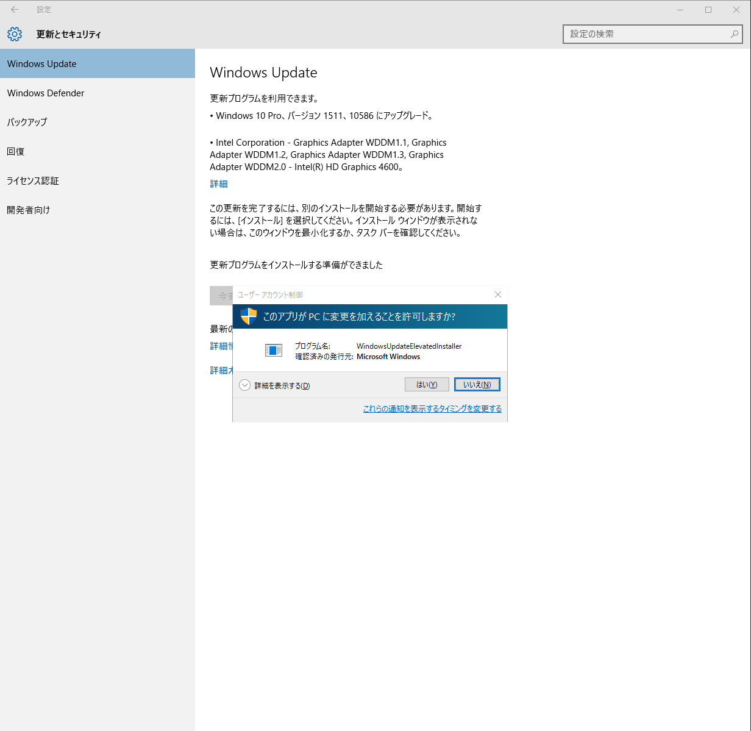Click the Windows 10 Pro バージョン 1511 update entry
751x731 pixels.
(x=322, y=115)
